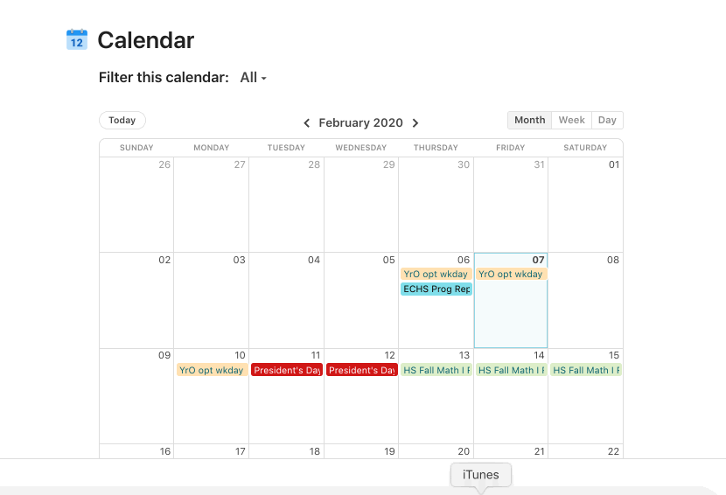
Task: Open HS Fall Math event on February 15
Action: coord(586,370)
